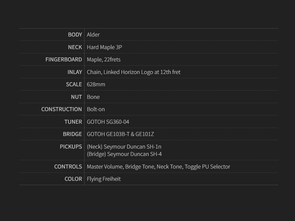The image size is (295, 221).
Task: Click the Master Volume controls text
Action: tap(105, 167)
